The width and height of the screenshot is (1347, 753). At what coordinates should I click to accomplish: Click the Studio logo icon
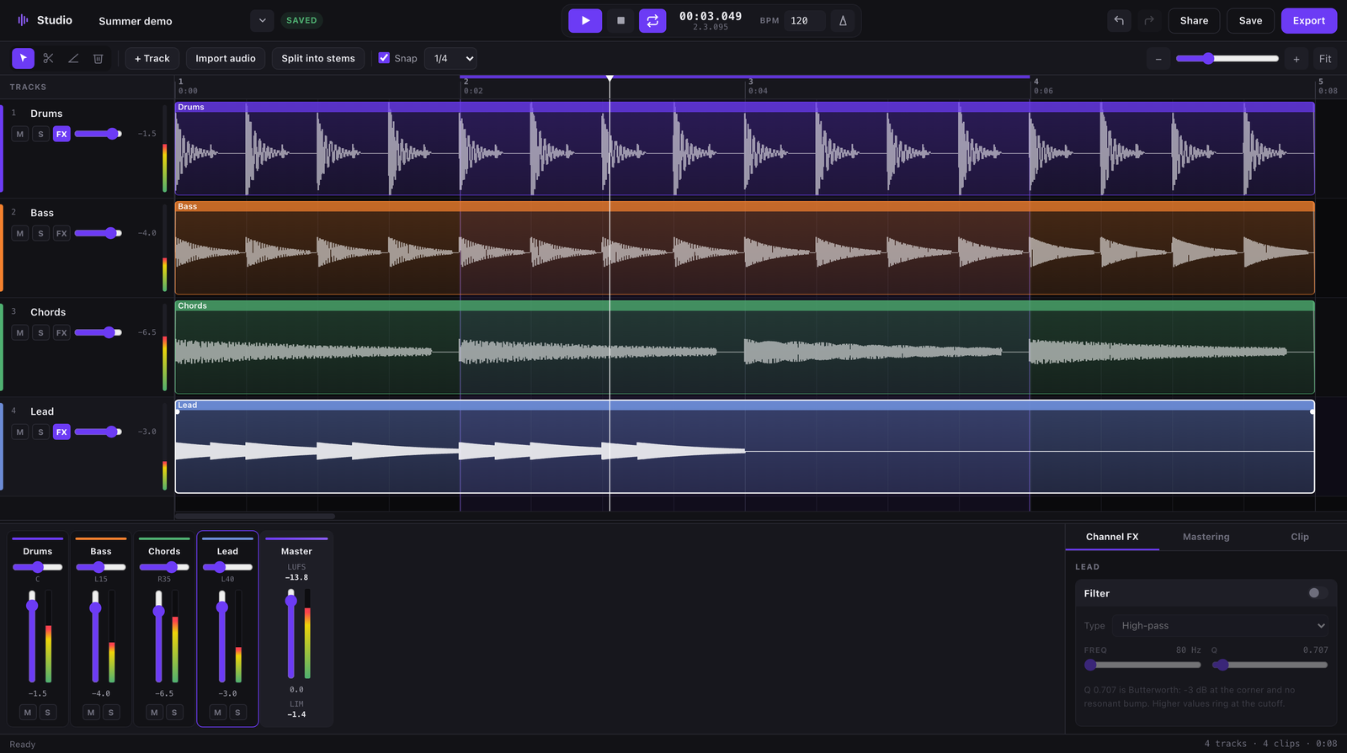pyautogui.click(x=23, y=20)
